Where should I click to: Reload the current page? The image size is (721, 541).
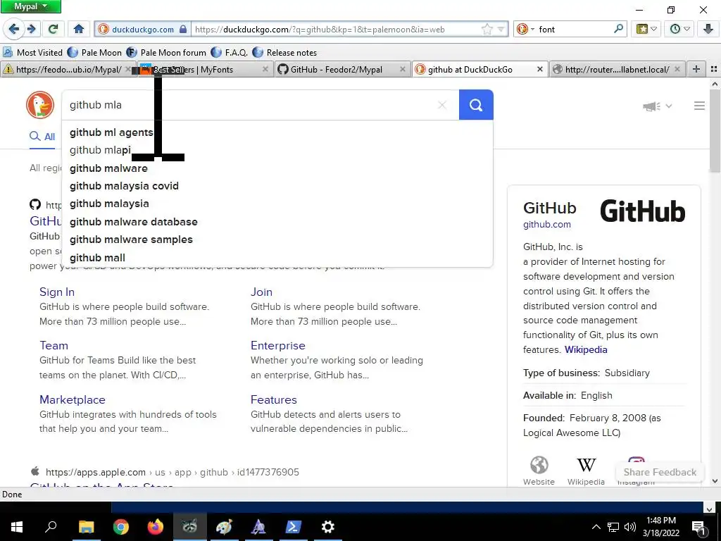coord(53,29)
